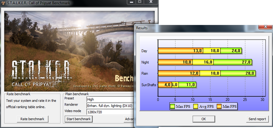The width and height of the screenshot is (273, 128).
Task: Click the Night avg FPS yellow bar
Action: pyautogui.click(x=203, y=62)
